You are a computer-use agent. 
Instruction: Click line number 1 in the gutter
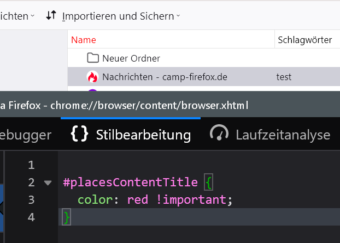pos(31,165)
